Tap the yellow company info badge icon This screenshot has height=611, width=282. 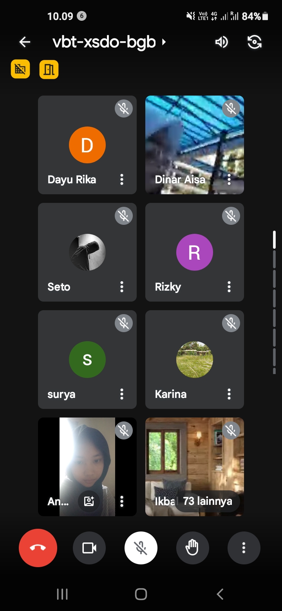20,70
